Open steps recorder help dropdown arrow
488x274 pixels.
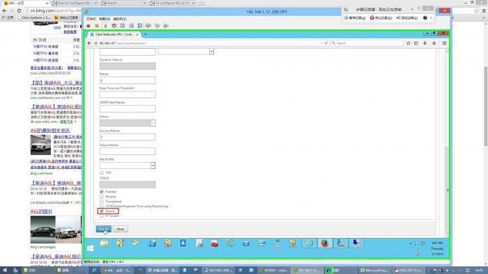[431, 18]
